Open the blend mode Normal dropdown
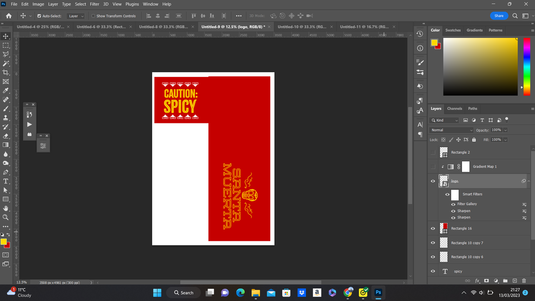 tap(451, 130)
